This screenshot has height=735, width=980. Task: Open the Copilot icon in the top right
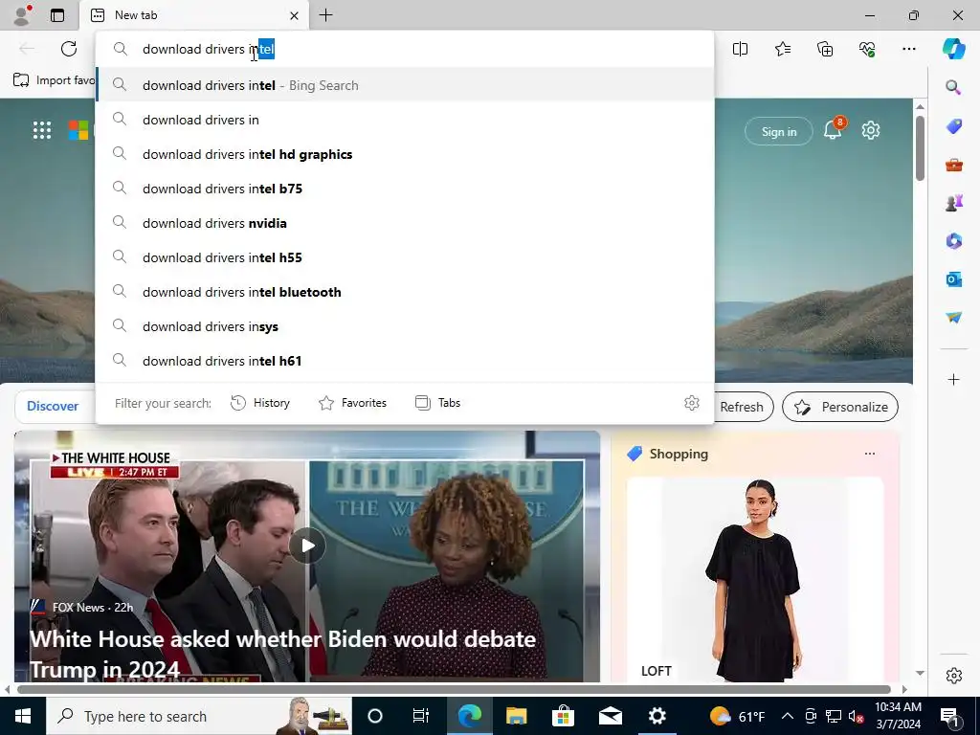[954, 49]
